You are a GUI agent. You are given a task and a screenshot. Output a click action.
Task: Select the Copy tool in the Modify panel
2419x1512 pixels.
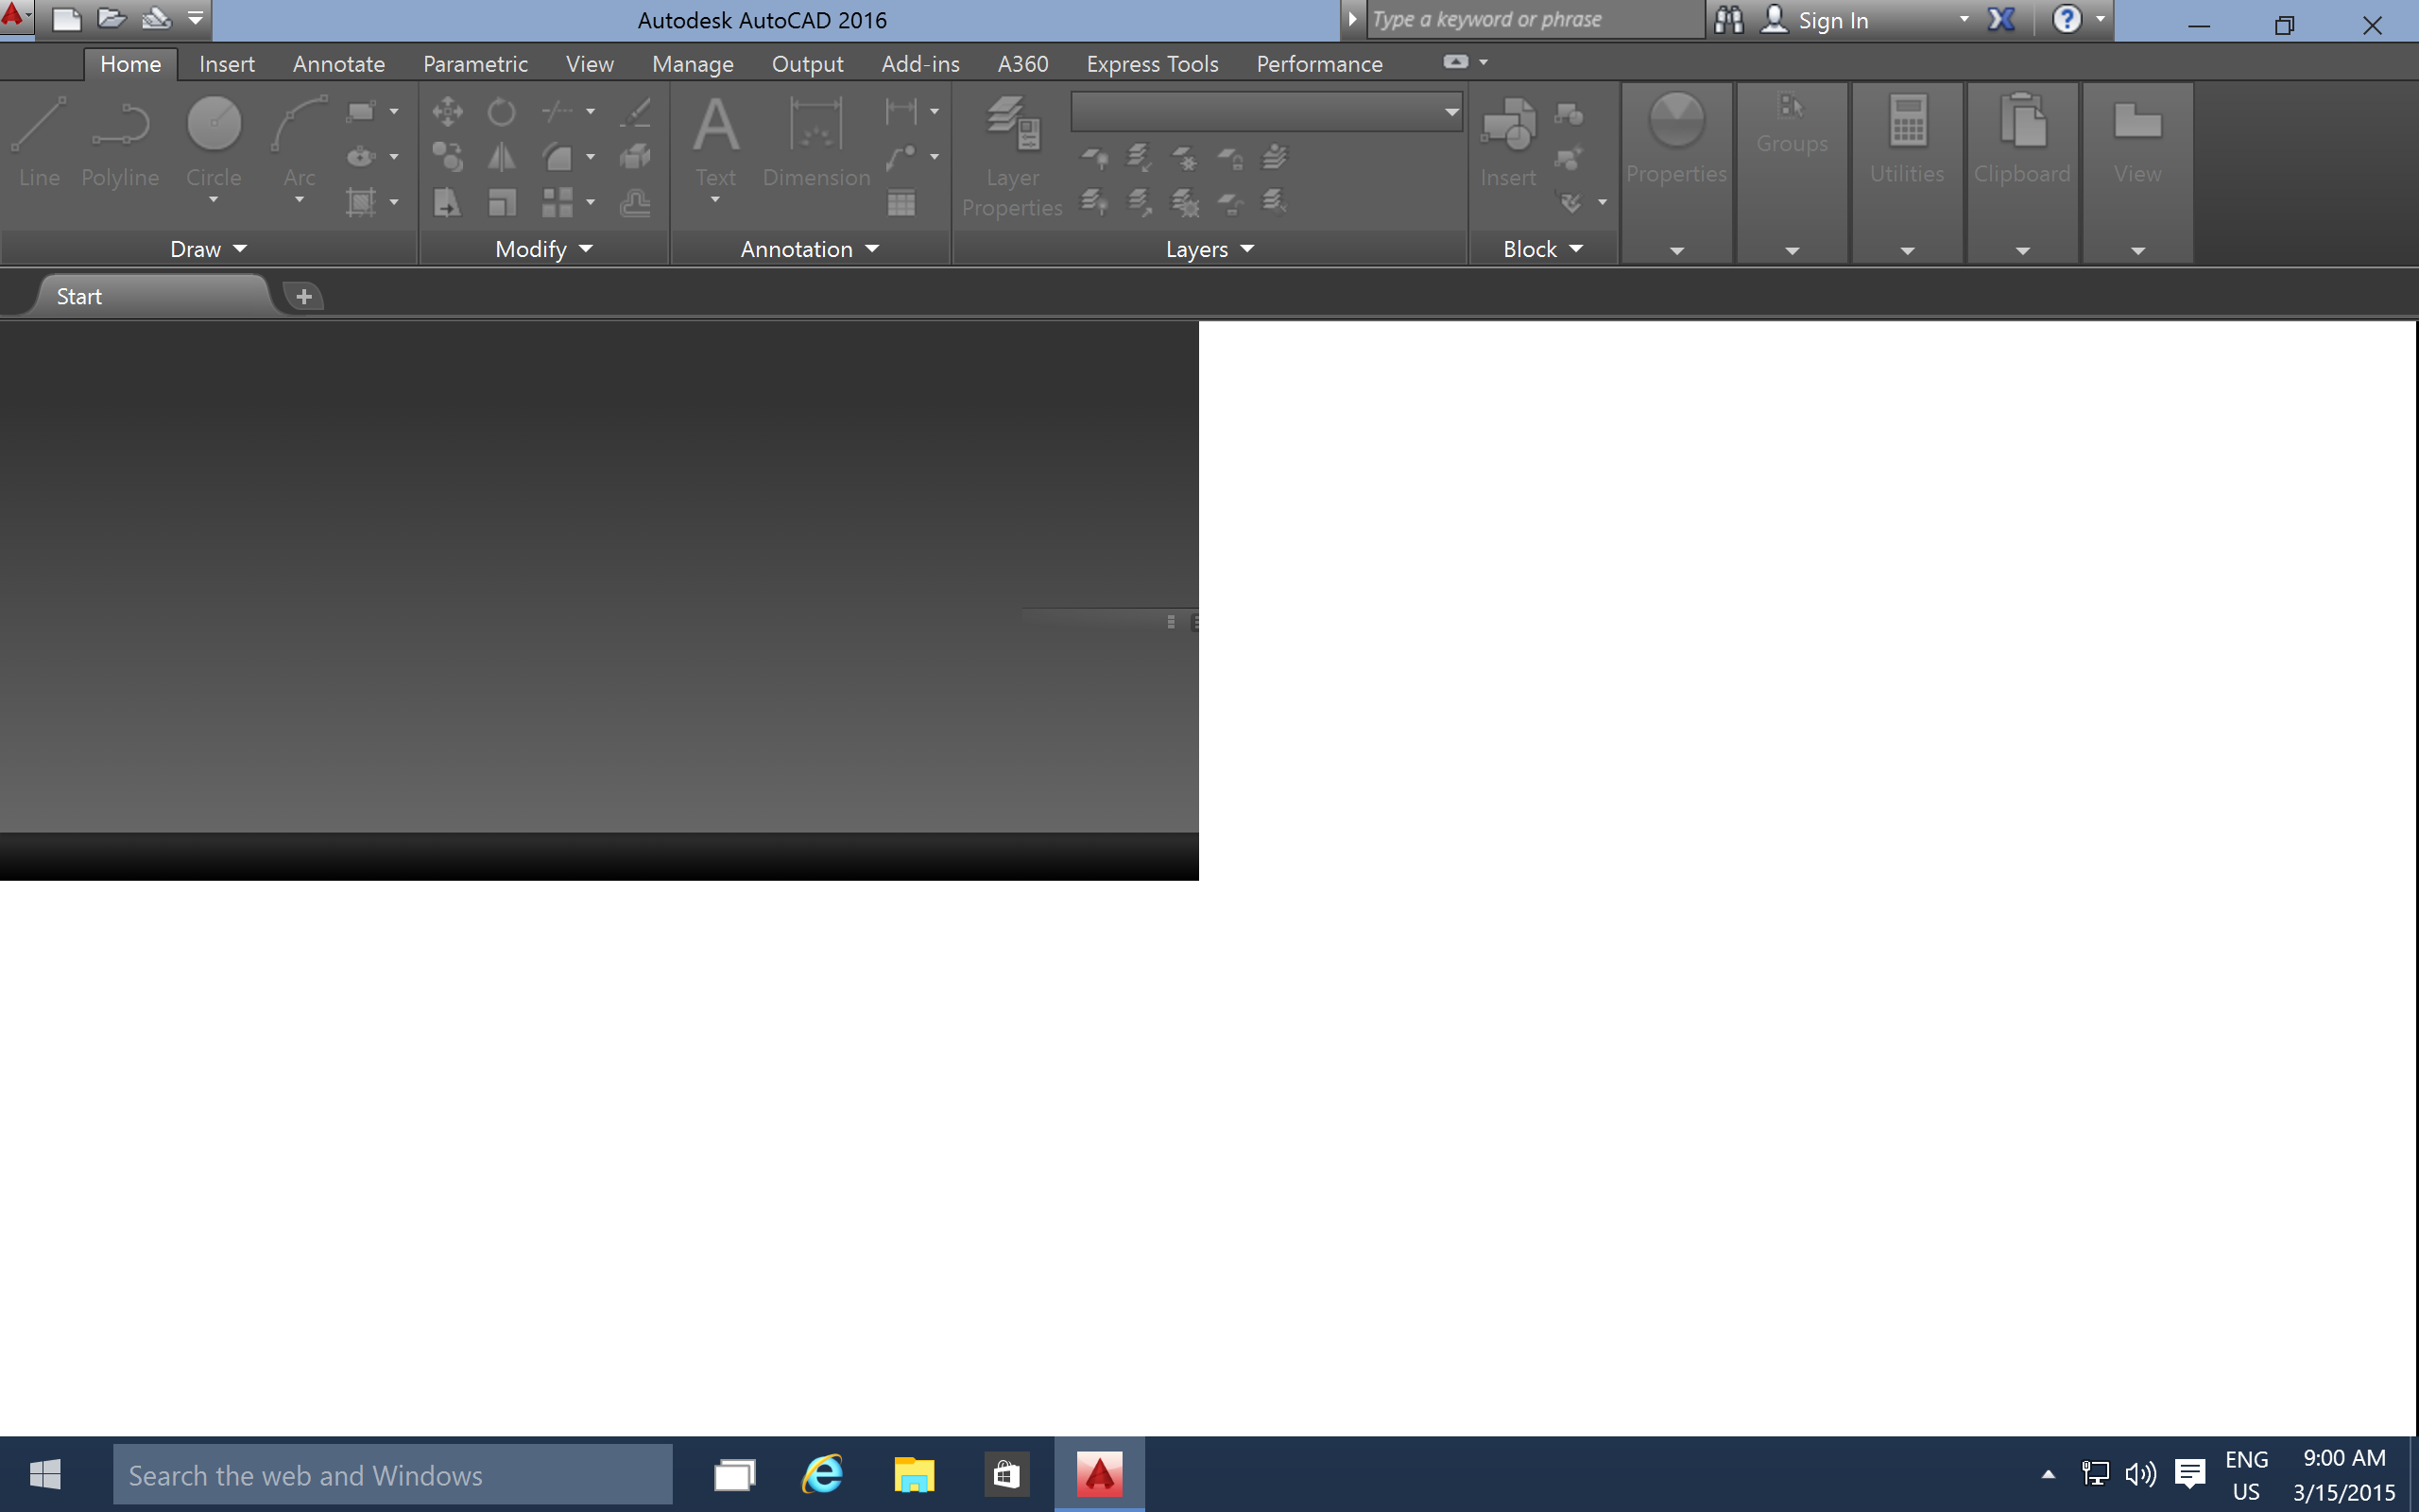tap(447, 157)
